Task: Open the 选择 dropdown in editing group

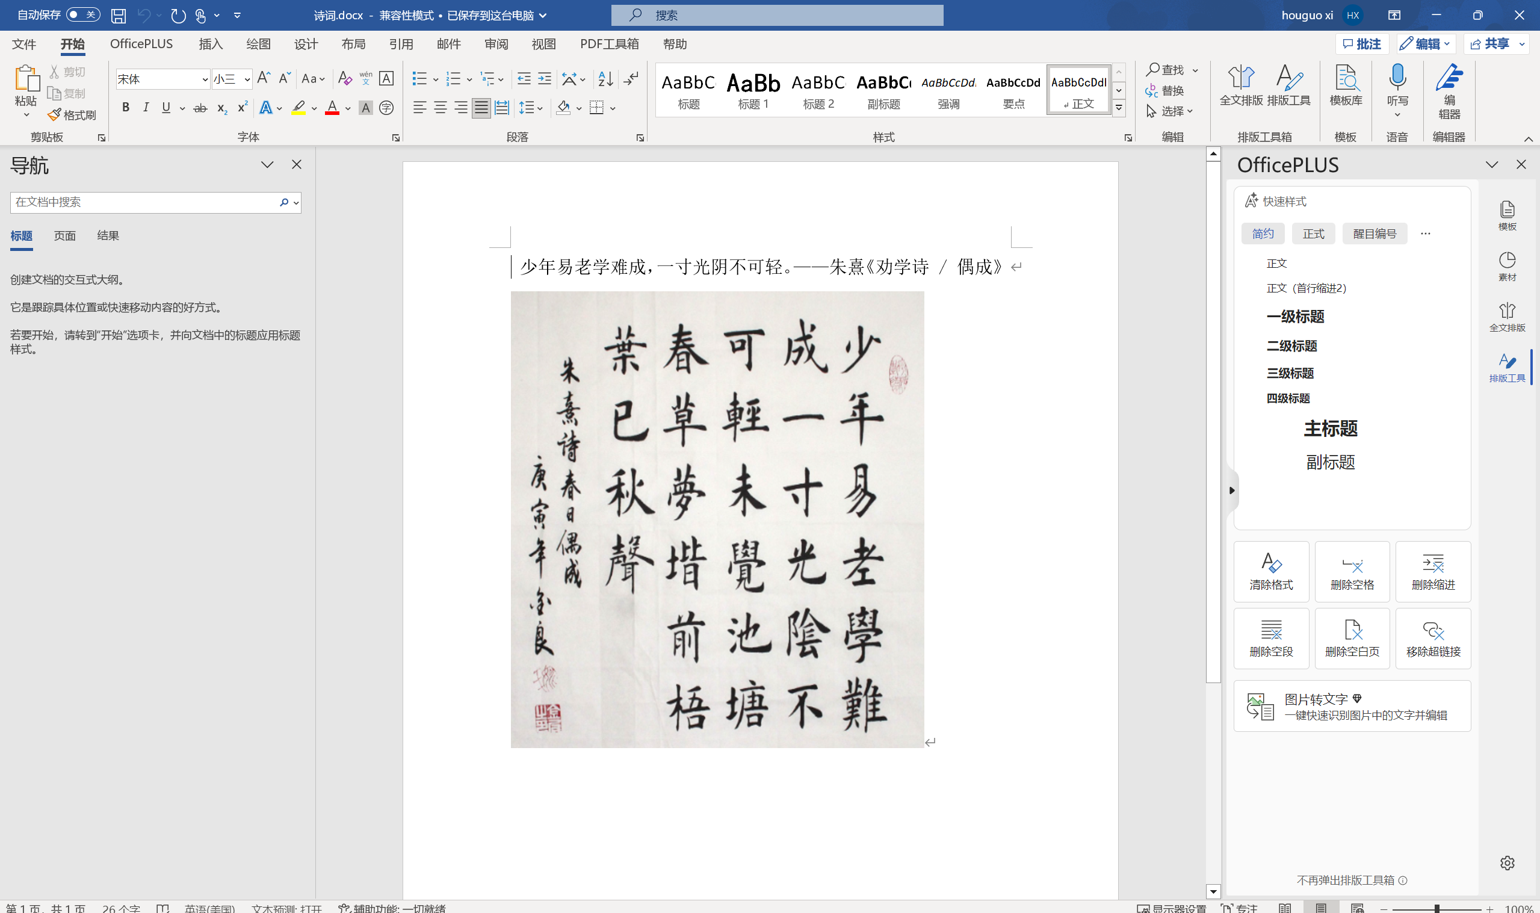Action: [x=1170, y=111]
